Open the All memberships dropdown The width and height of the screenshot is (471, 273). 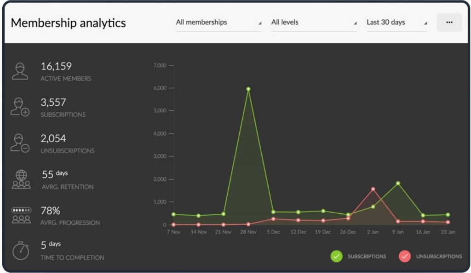click(218, 22)
